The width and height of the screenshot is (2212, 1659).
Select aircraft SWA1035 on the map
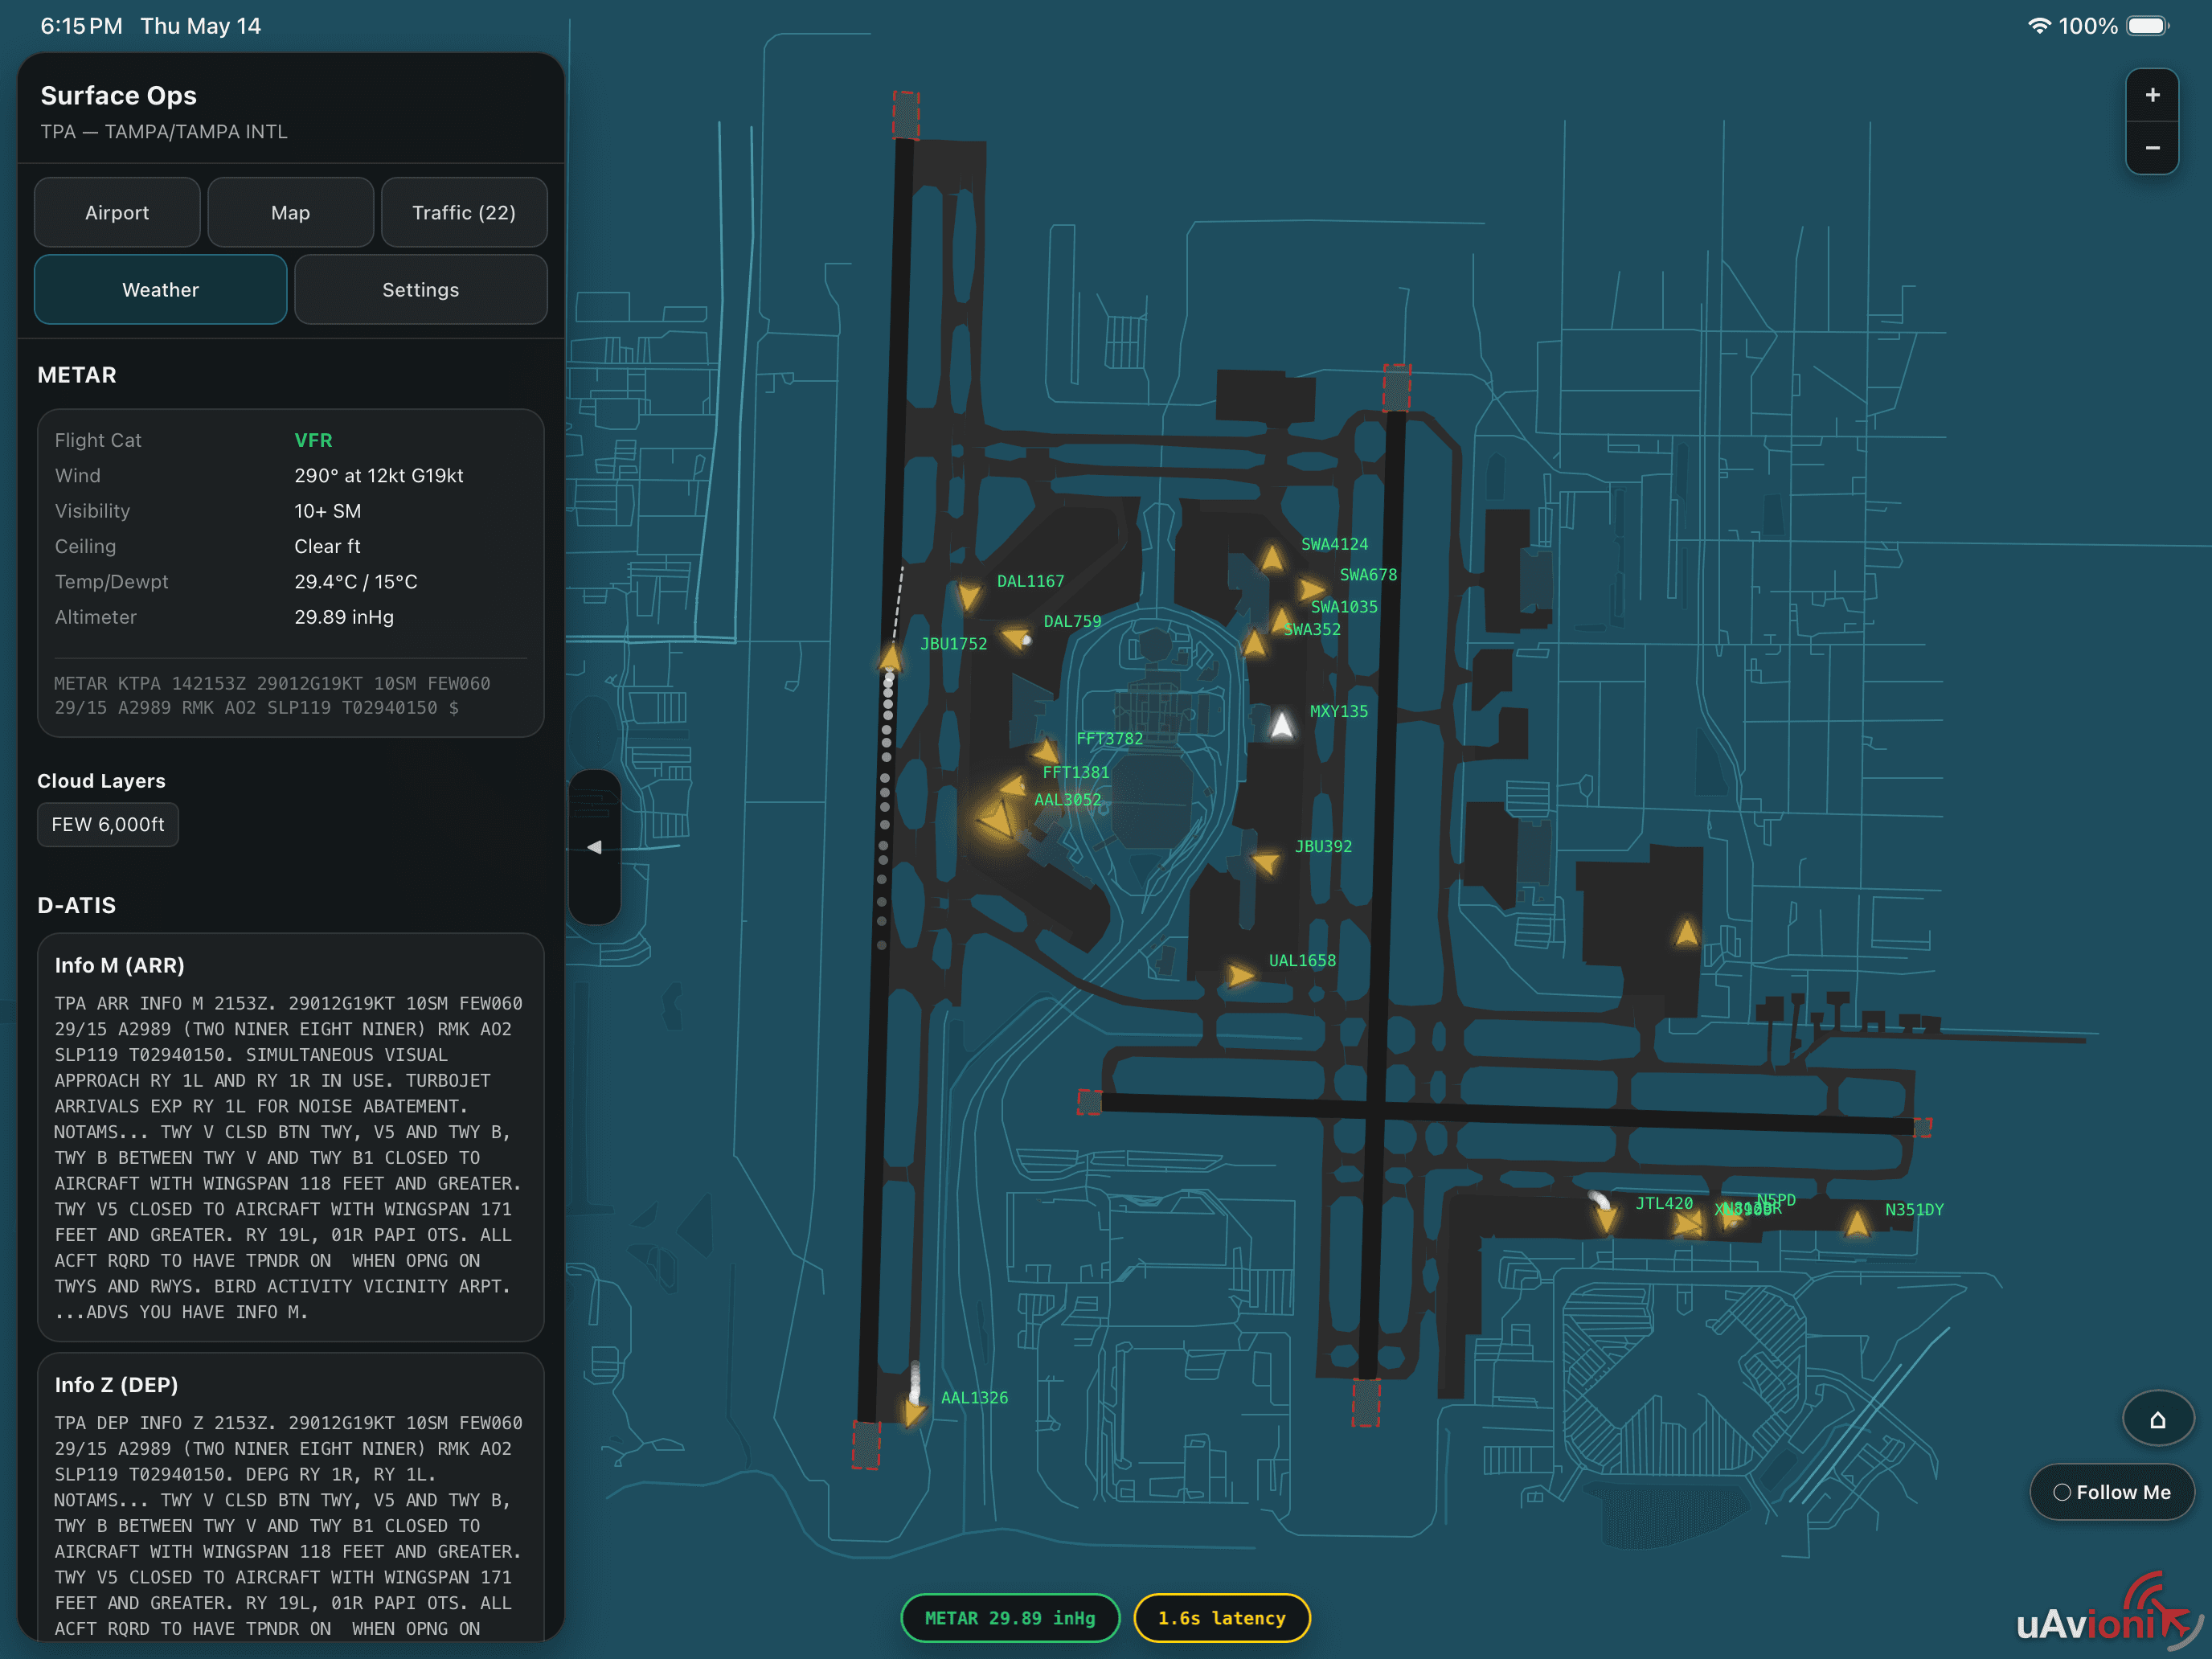[x=1282, y=619]
